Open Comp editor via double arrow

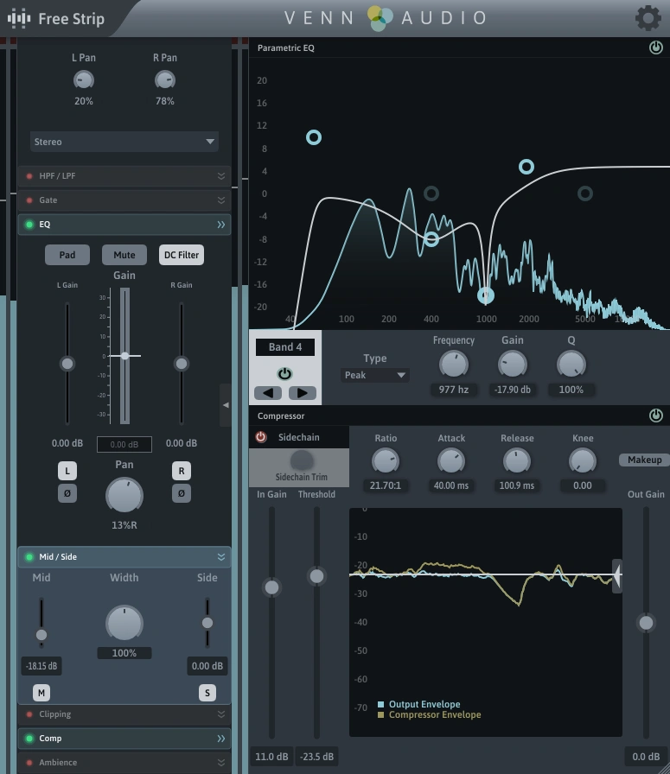tap(221, 739)
